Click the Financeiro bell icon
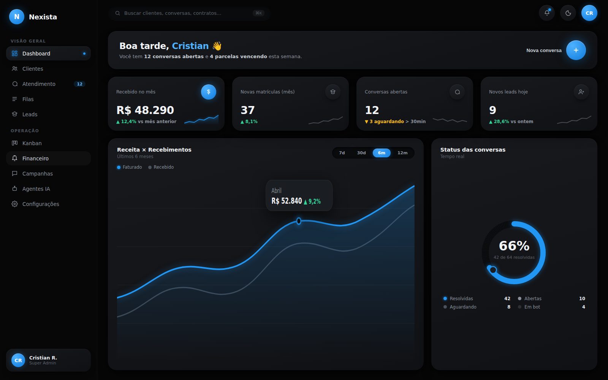This screenshot has height=380, width=608. point(14,158)
